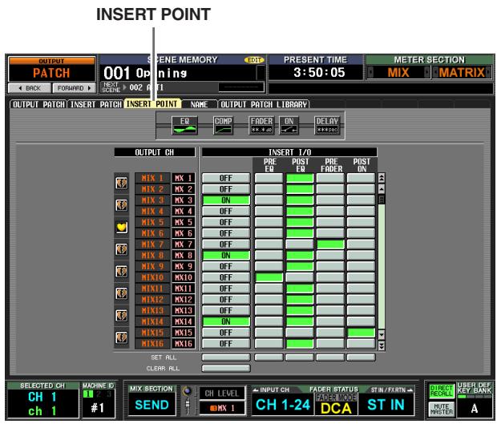This screenshot has height=424, width=497.
Task: Click the CLEAR ALL button
Action: (226, 368)
